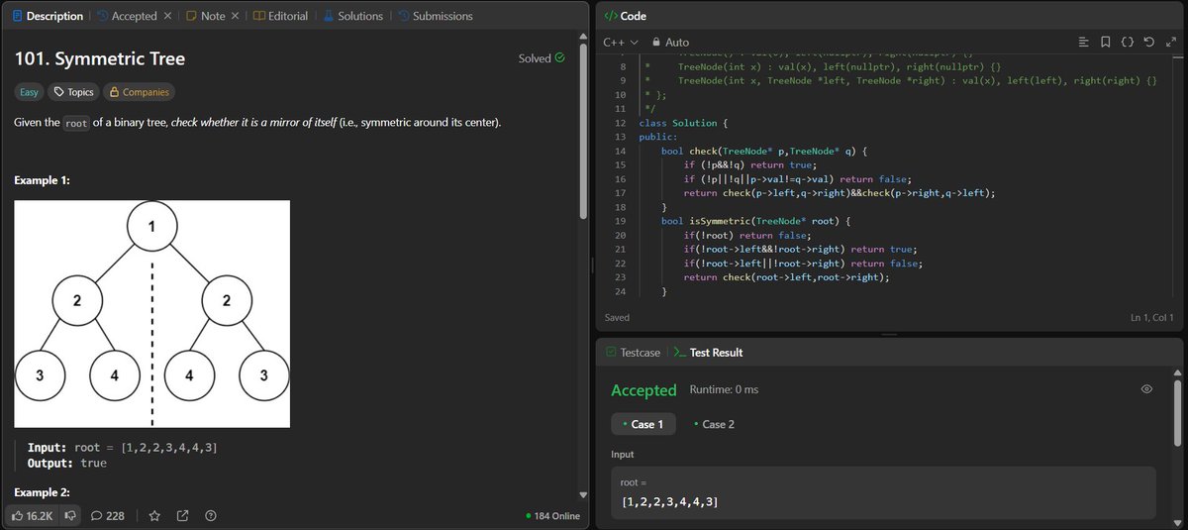The height and width of the screenshot is (530, 1188).
Task: Click the description panel scrollbar
Action: click(x=582, y=129)
